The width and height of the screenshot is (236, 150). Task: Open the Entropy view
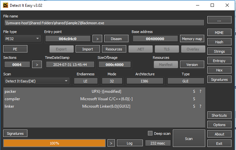coord(219,61)
